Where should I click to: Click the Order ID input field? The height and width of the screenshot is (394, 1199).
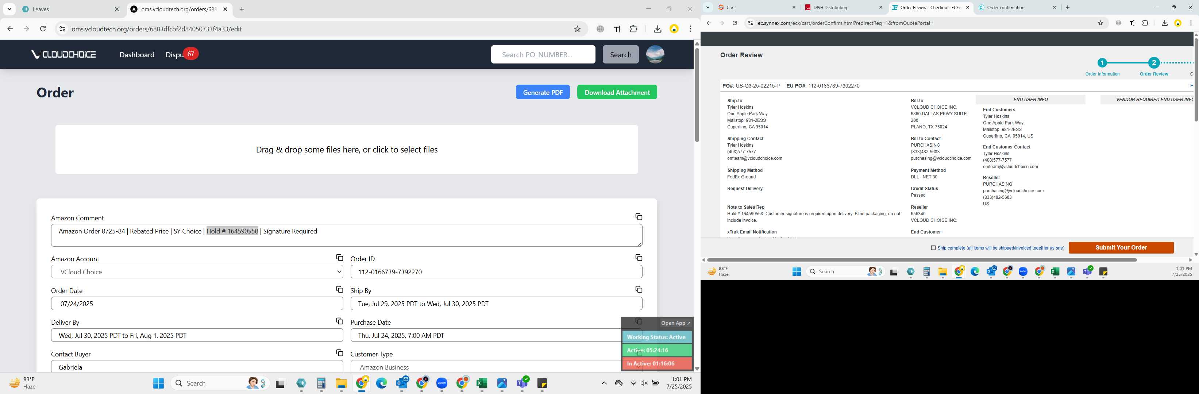coord(496,272)
